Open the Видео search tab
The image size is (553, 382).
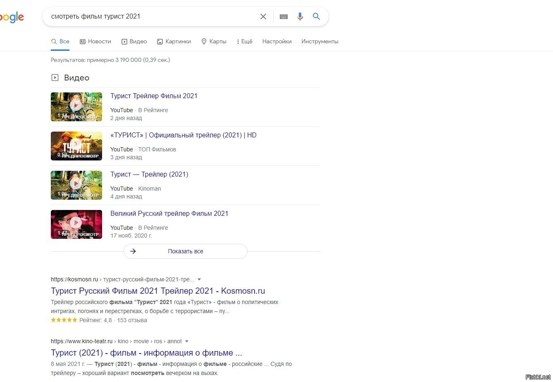pos(134,41)
